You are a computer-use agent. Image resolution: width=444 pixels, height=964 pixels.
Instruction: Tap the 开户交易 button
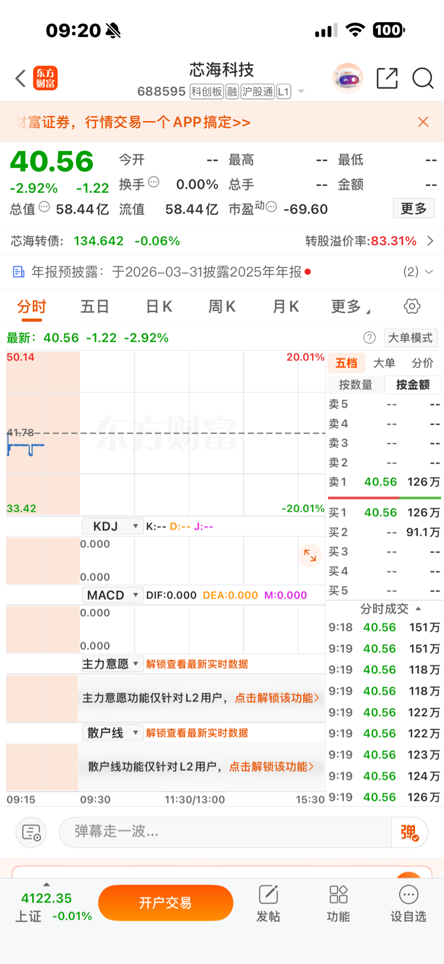[x=166, y=903]
